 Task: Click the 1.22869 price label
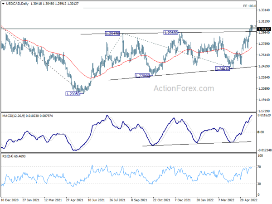[x=143, y=75]
